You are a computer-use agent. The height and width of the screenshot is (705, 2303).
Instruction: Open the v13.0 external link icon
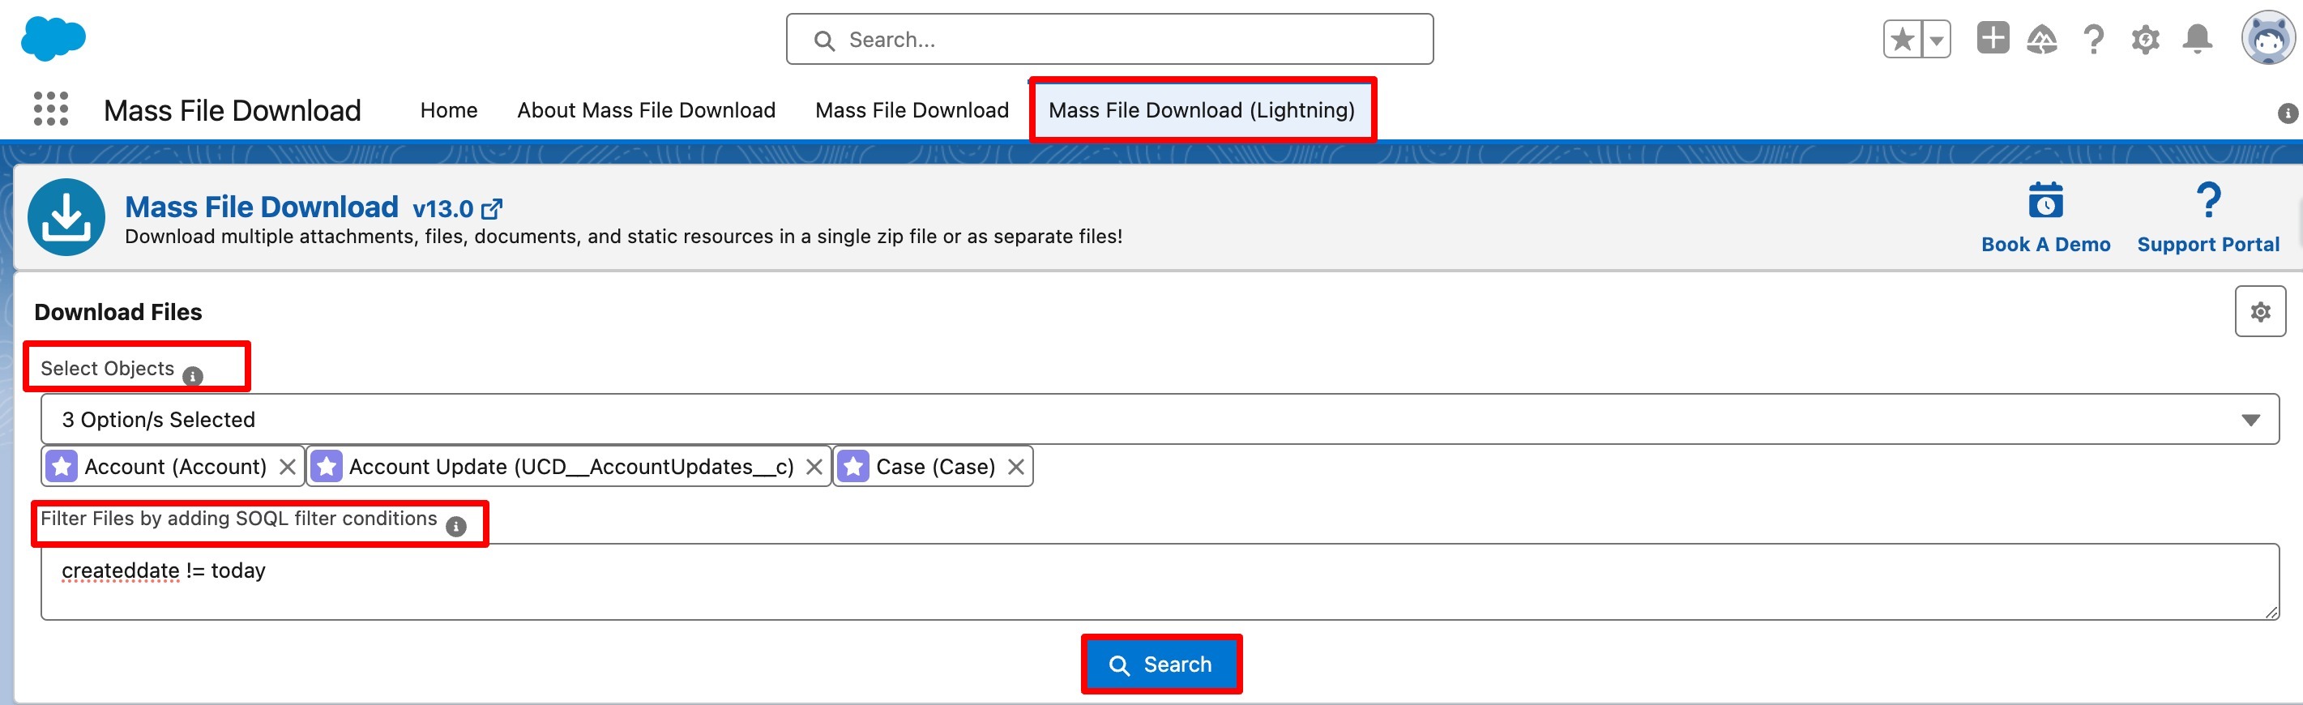point(492,209)
